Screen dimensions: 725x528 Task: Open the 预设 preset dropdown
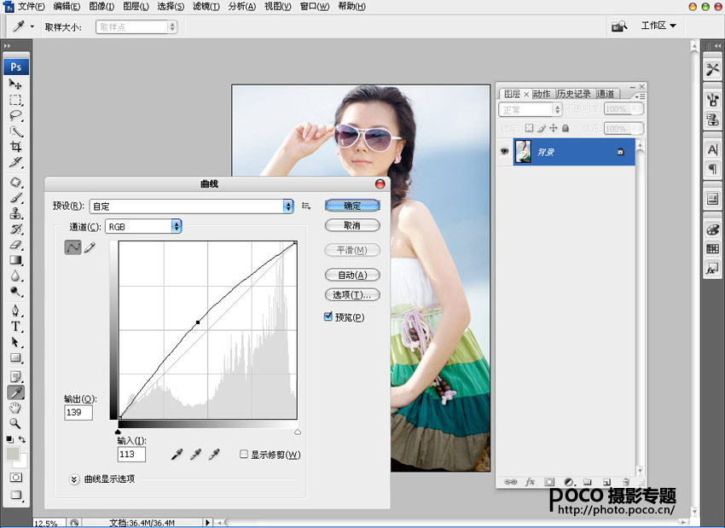pyautogui.click(x=287, y=206)
